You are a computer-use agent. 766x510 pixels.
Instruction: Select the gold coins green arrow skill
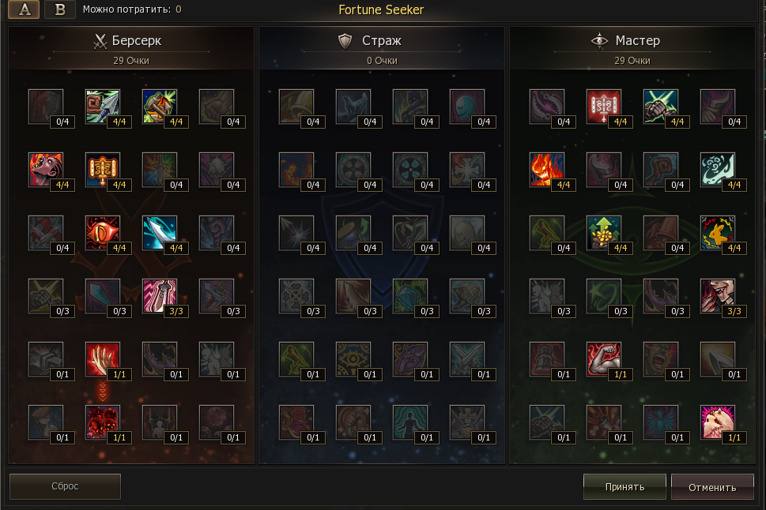(x=604, y=233)
